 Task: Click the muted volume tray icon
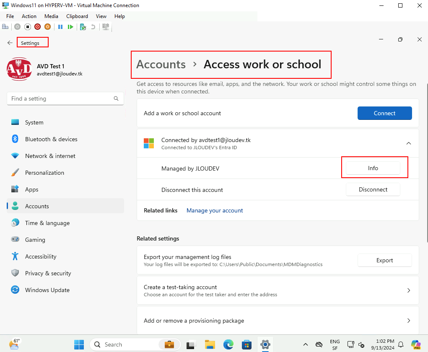tap(361, 345)
